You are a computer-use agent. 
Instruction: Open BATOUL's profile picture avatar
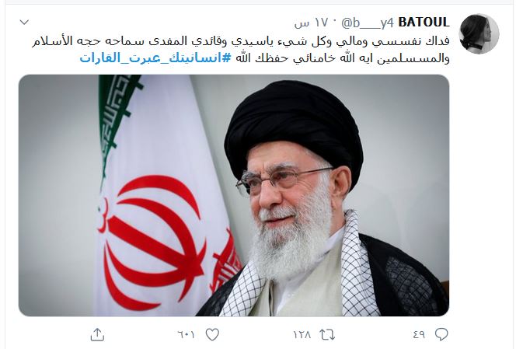pyautogui.click(x=479, y=34)
